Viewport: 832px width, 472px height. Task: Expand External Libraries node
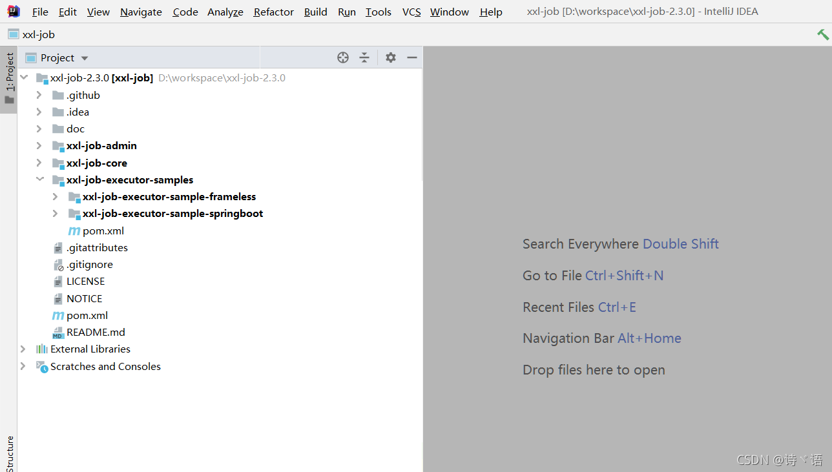(23, 349)
